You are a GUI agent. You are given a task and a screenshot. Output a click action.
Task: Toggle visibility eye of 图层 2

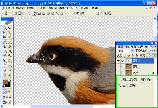pos(118,61)
